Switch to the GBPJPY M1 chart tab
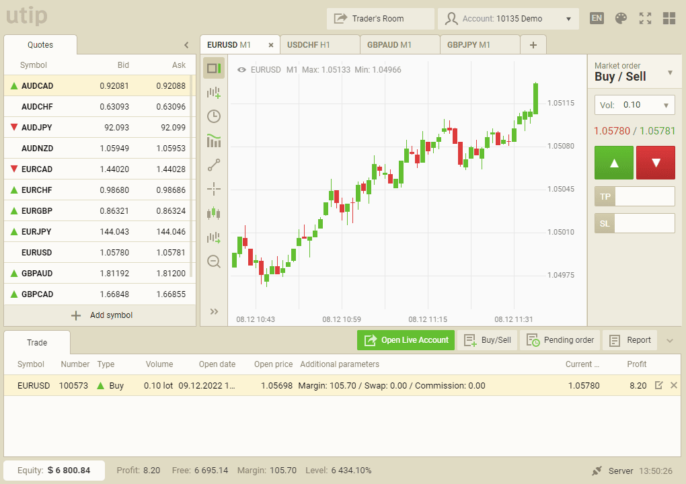This screenshot has height=484, width=686. click(480, 44)
